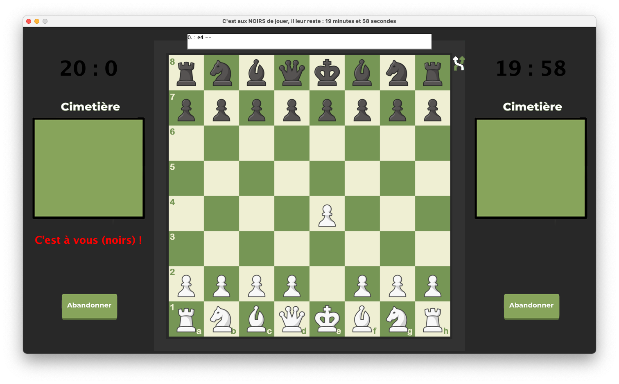Select the black queen on d8

click(292, 73)
